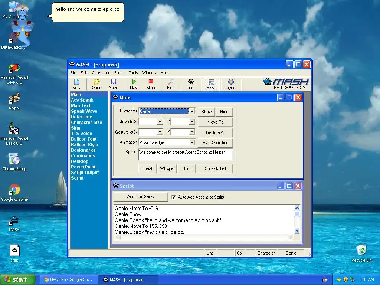Click the Add Last Show button

pyautogui.click(x=141, y=197)
